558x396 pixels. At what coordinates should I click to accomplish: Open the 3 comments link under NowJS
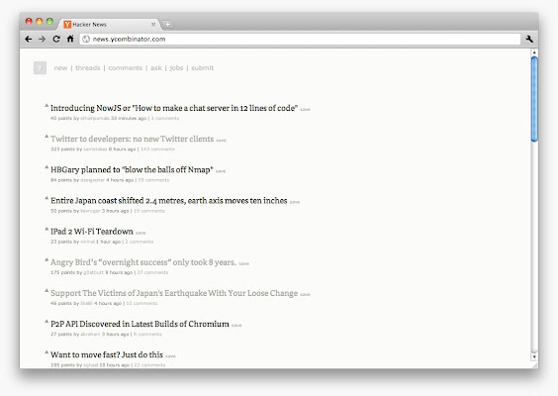point(165,118)
